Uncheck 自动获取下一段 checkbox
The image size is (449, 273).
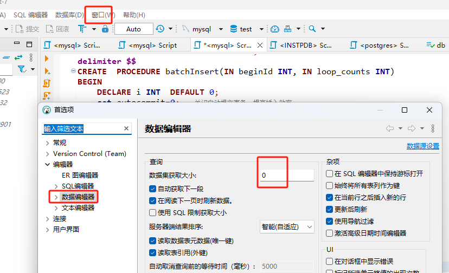pyautogui.click(x=153, y=189)
